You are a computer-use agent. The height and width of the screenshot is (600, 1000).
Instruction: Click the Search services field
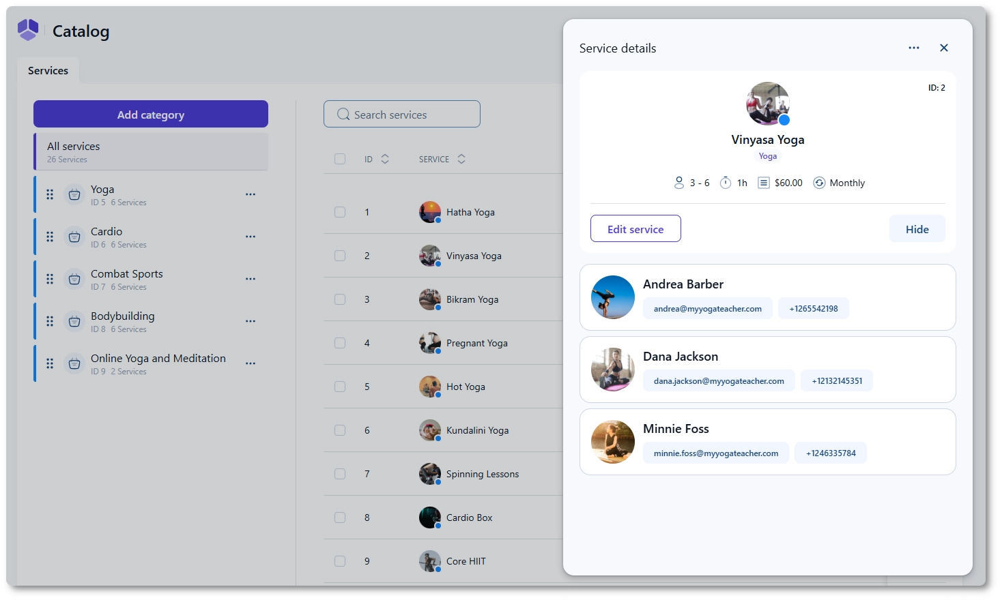[x=402, y=114]
